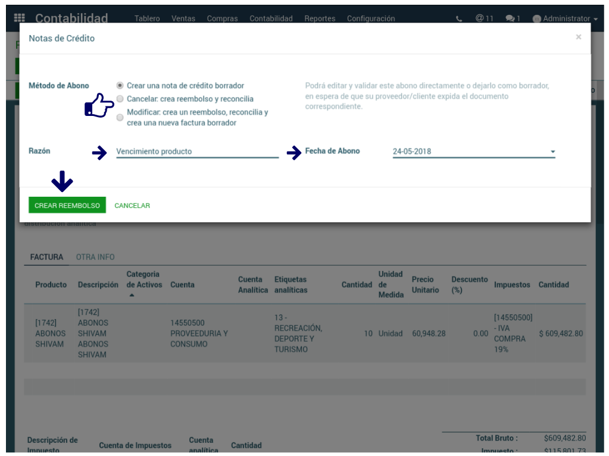
Task: Open the Configuración menu
Action: point(370,19)
